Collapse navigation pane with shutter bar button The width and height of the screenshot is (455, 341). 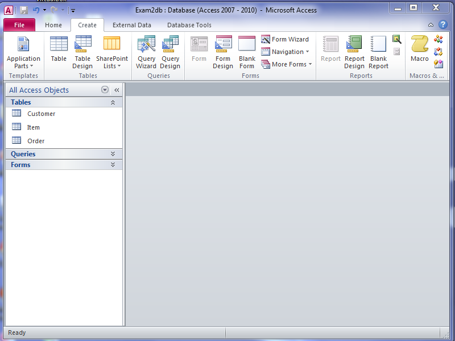click(117, 90)
